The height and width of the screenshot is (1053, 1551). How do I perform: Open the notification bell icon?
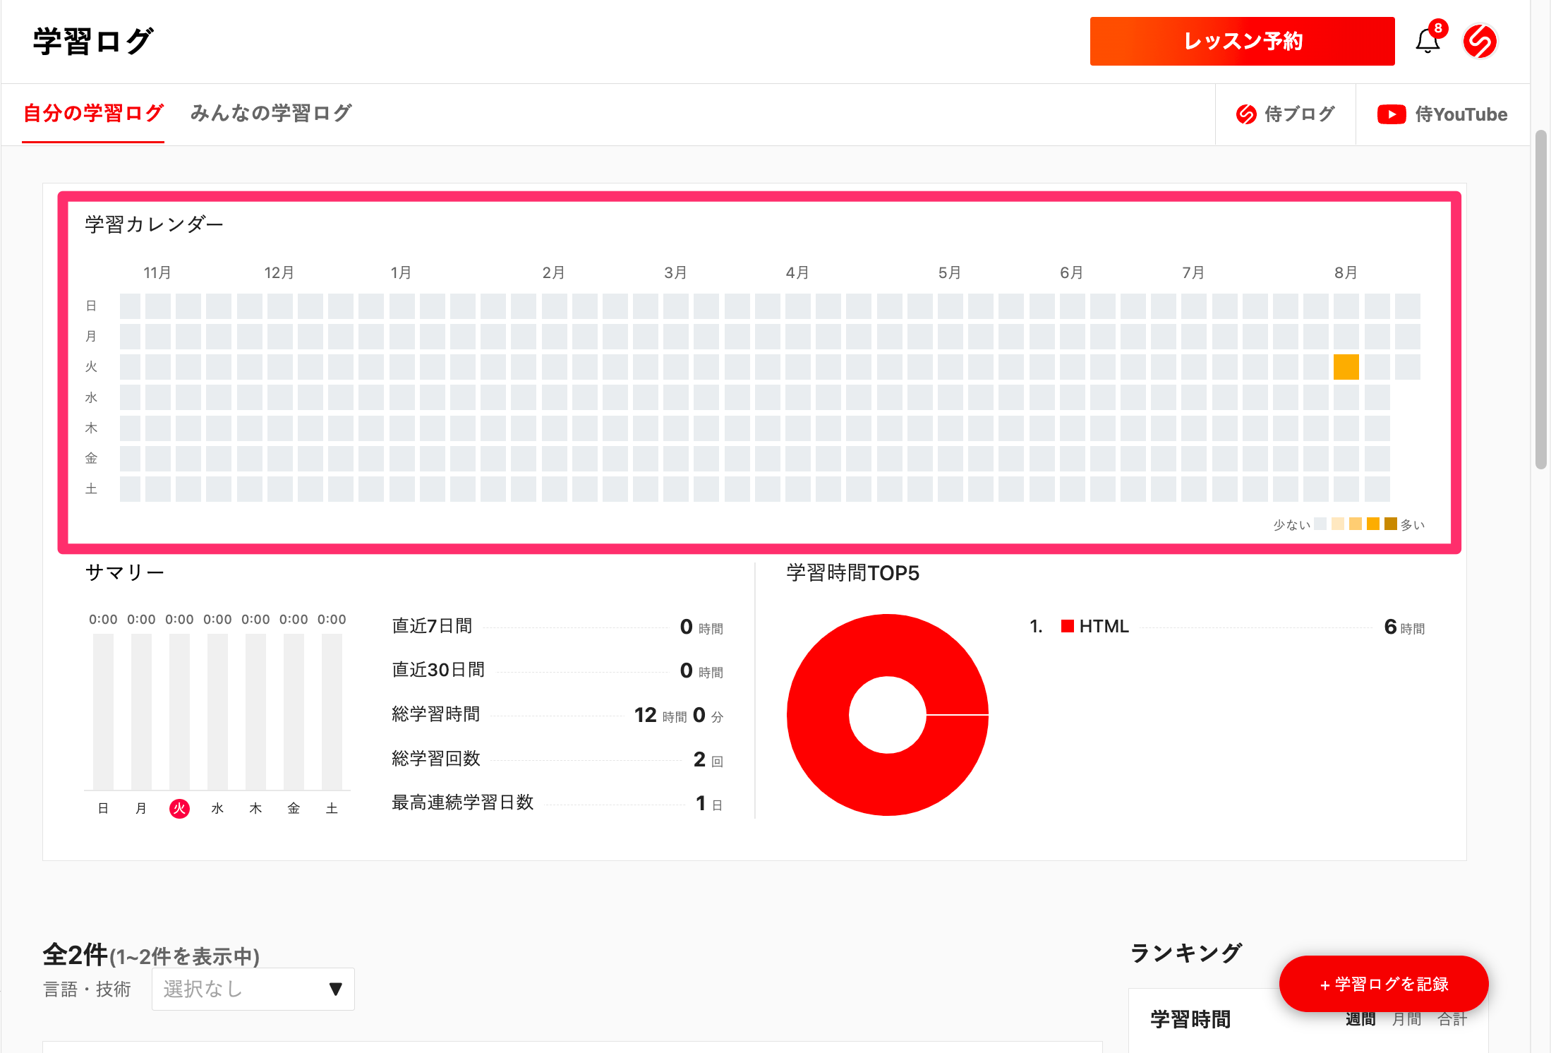tap(1427, 42)
